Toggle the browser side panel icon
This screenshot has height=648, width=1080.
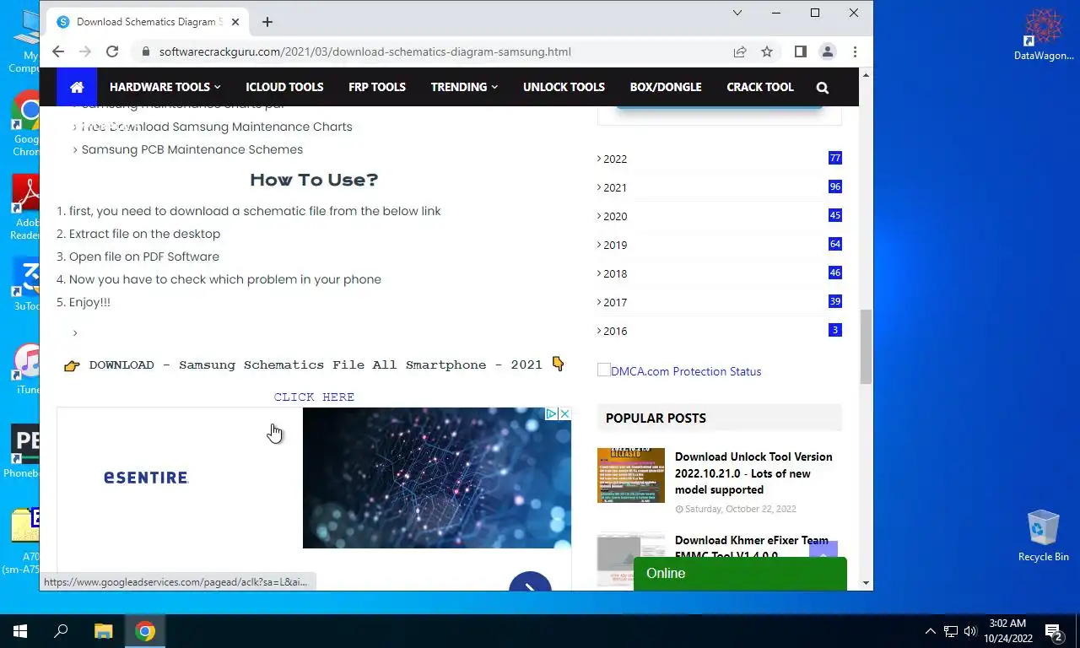point(801,51)
